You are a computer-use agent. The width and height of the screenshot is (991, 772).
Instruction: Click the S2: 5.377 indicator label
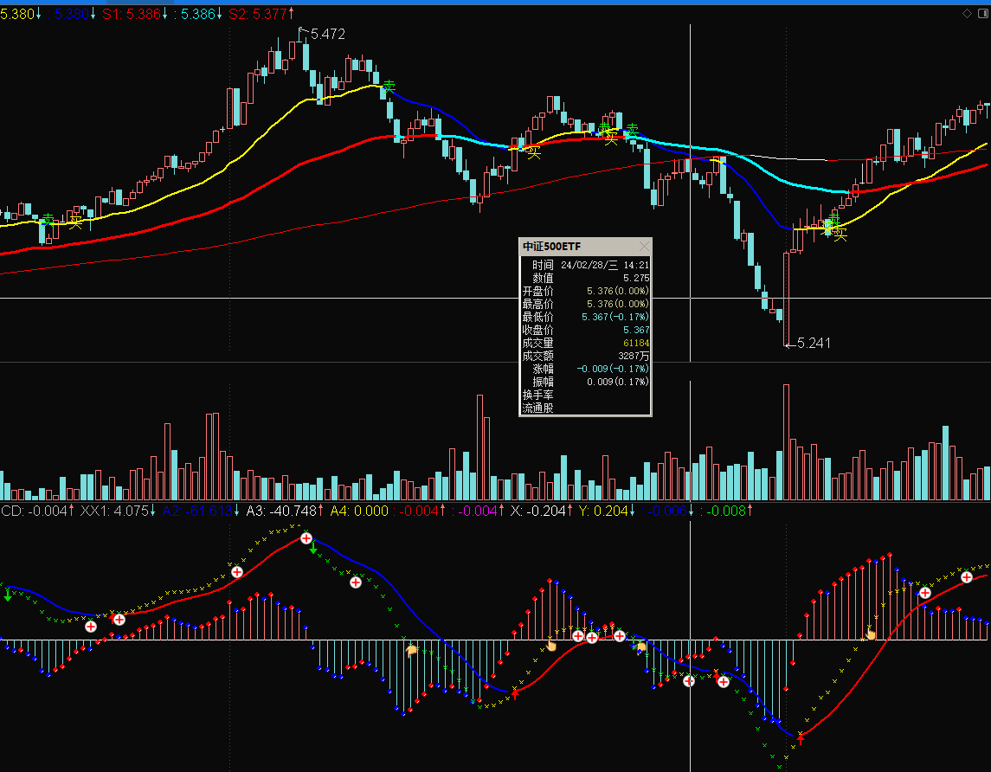261,14
